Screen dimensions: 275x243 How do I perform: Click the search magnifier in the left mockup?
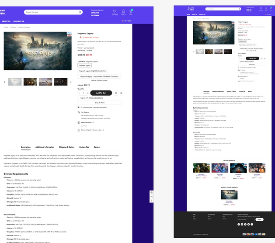click(x=80, y=12)
